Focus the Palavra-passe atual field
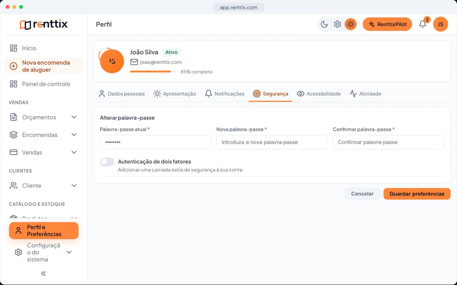 156,142
